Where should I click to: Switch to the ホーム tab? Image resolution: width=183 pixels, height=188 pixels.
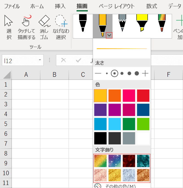coord(37,6)
